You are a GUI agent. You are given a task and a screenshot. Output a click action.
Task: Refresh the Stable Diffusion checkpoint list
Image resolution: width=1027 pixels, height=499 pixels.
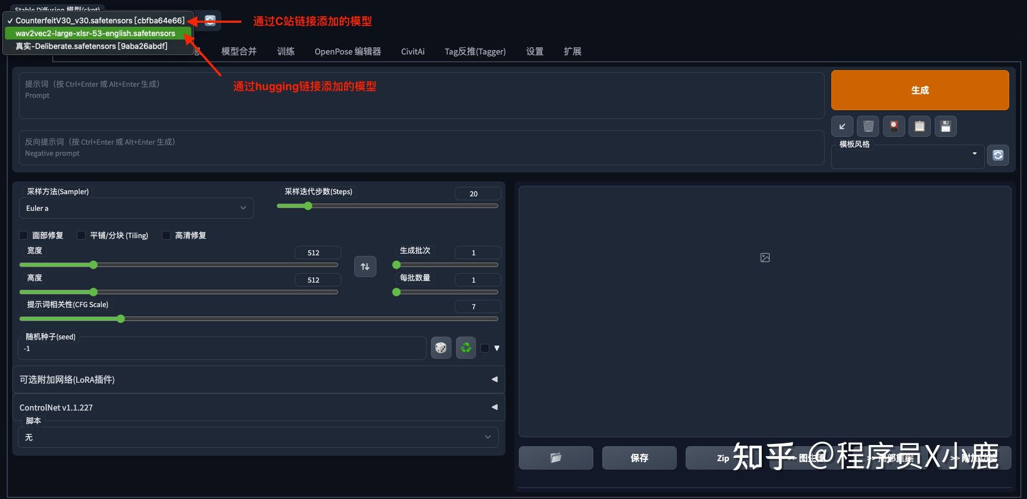[x=210, y=21]
